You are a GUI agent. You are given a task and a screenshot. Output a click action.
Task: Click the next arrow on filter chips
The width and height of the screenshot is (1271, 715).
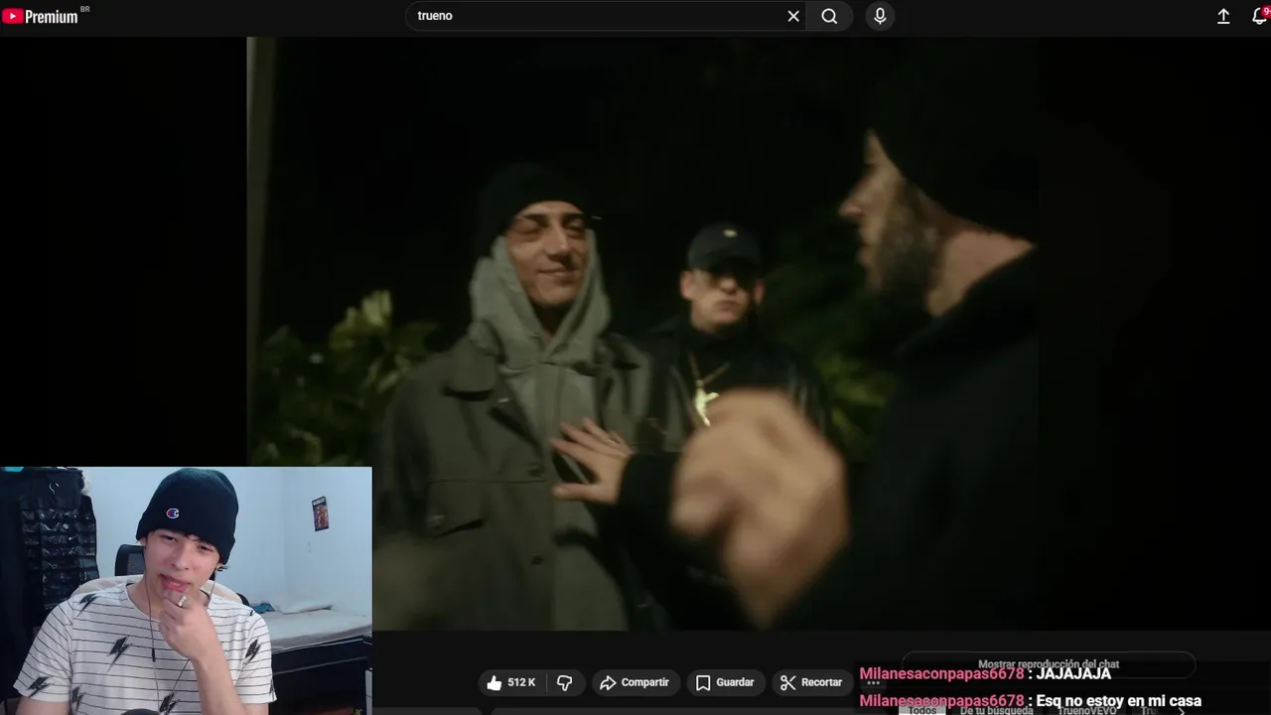coord(1181,710)
